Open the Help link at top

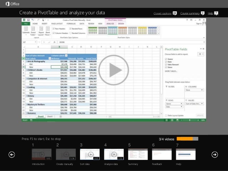pyautogui.click(x=210, y=13)
